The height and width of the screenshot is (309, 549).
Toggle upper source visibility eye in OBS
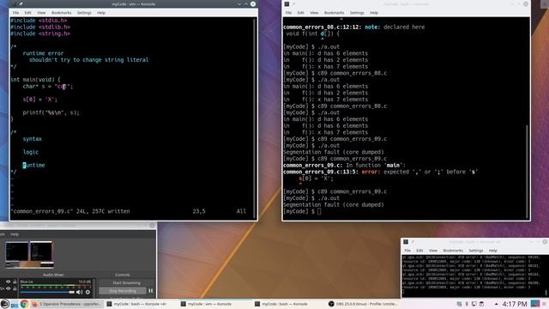click(x=8, y=282)
